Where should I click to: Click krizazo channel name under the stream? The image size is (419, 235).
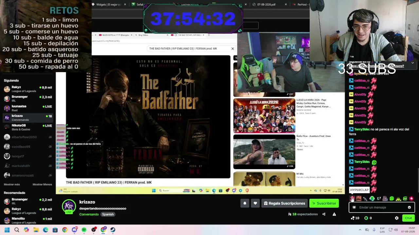click(87, 202)
